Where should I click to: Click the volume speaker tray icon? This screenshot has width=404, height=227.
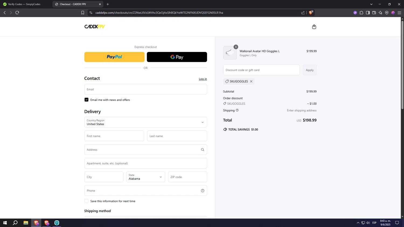click(368, 223)
